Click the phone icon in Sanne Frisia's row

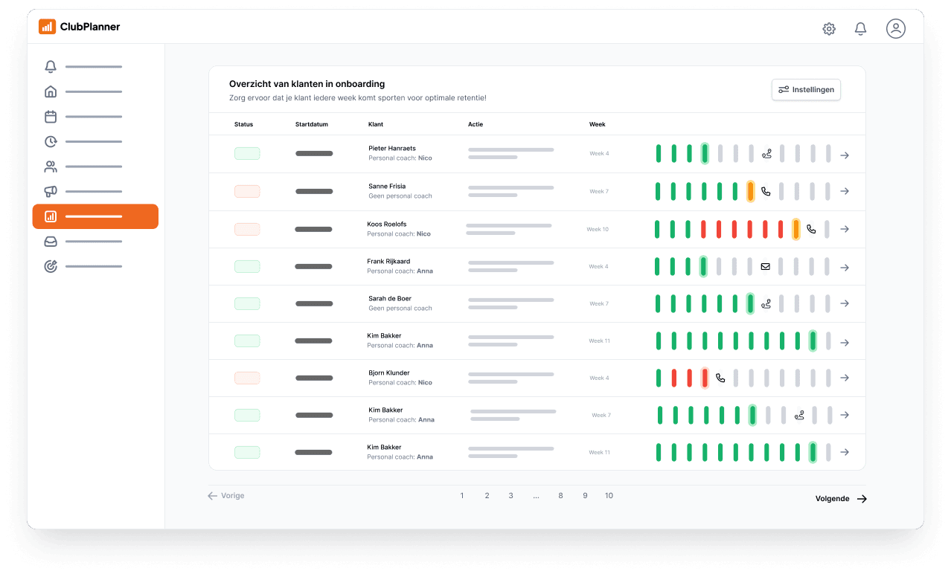(766, 192)
